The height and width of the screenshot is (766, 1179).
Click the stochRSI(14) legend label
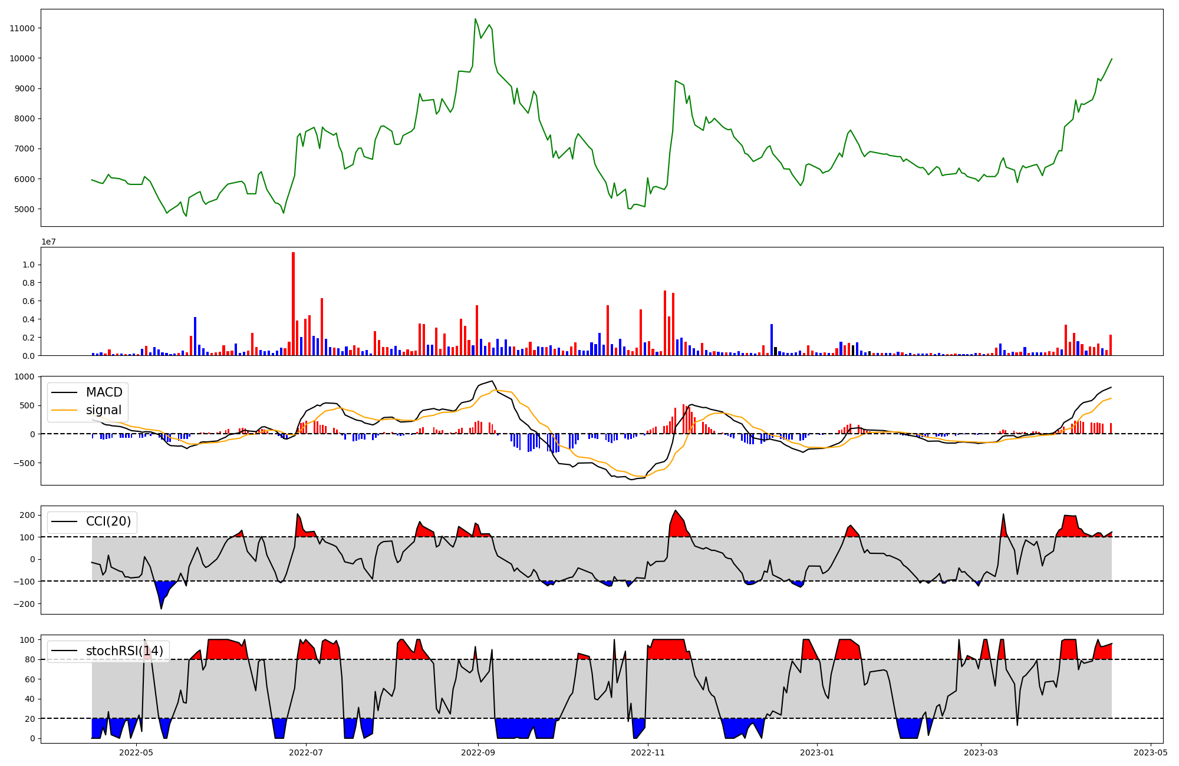tap(124, 651)
